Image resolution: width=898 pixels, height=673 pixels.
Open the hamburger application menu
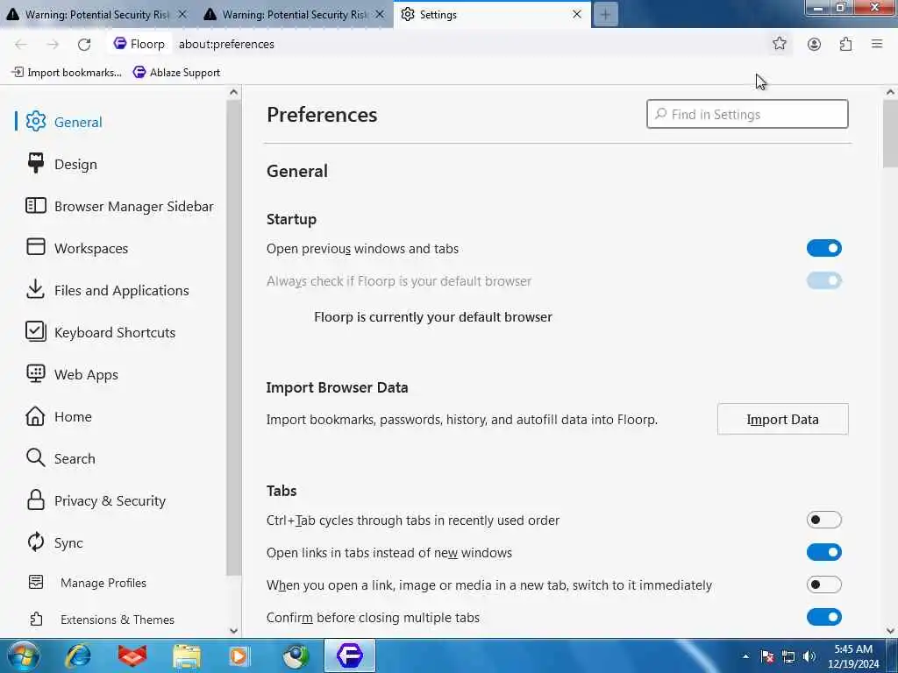coord(877,44)
